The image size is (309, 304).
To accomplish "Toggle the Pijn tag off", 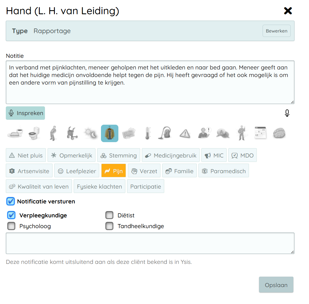I will [x=113, y=171].
